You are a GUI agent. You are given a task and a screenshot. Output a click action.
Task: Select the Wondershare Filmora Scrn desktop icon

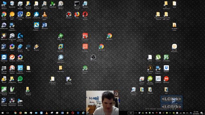[x=12, y=102]
